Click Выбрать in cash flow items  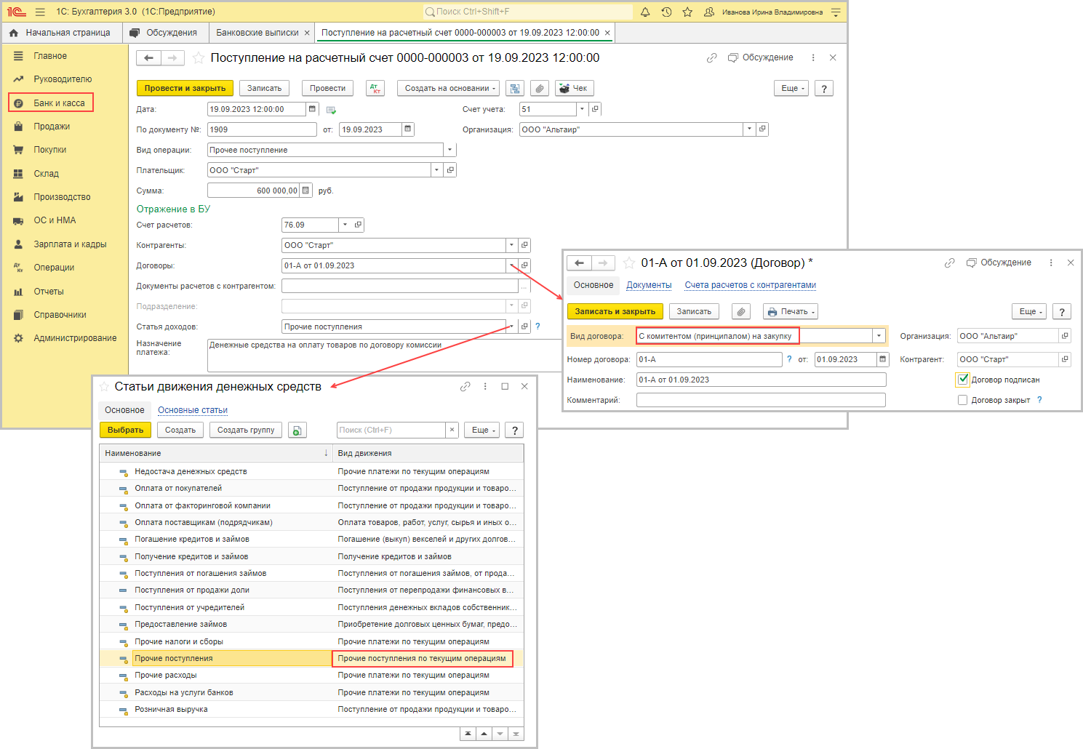click(x=125, y=430)
